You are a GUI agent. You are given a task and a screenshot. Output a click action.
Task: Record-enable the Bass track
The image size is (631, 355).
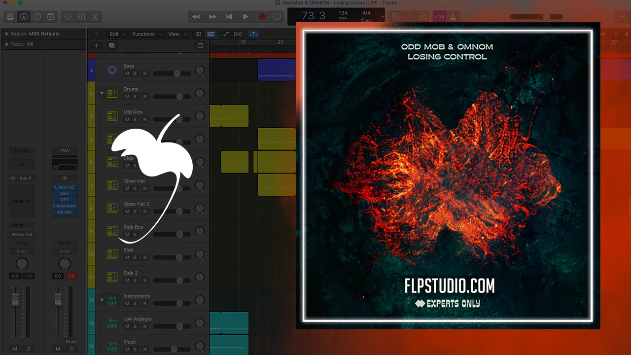tap(145, 73)
